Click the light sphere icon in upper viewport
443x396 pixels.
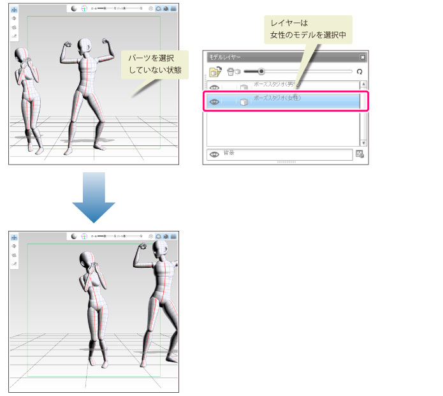tap(74, 9)
